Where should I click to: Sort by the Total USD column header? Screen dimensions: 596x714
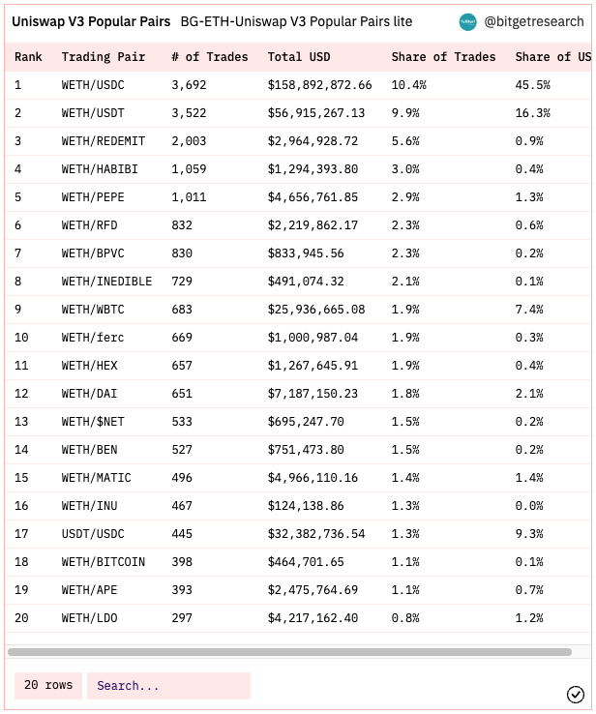point(299,57)
